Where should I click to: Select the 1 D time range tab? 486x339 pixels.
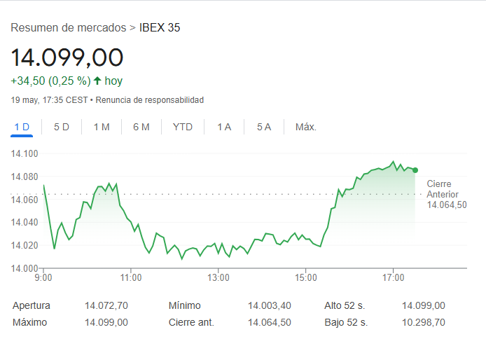click(22, 127)
